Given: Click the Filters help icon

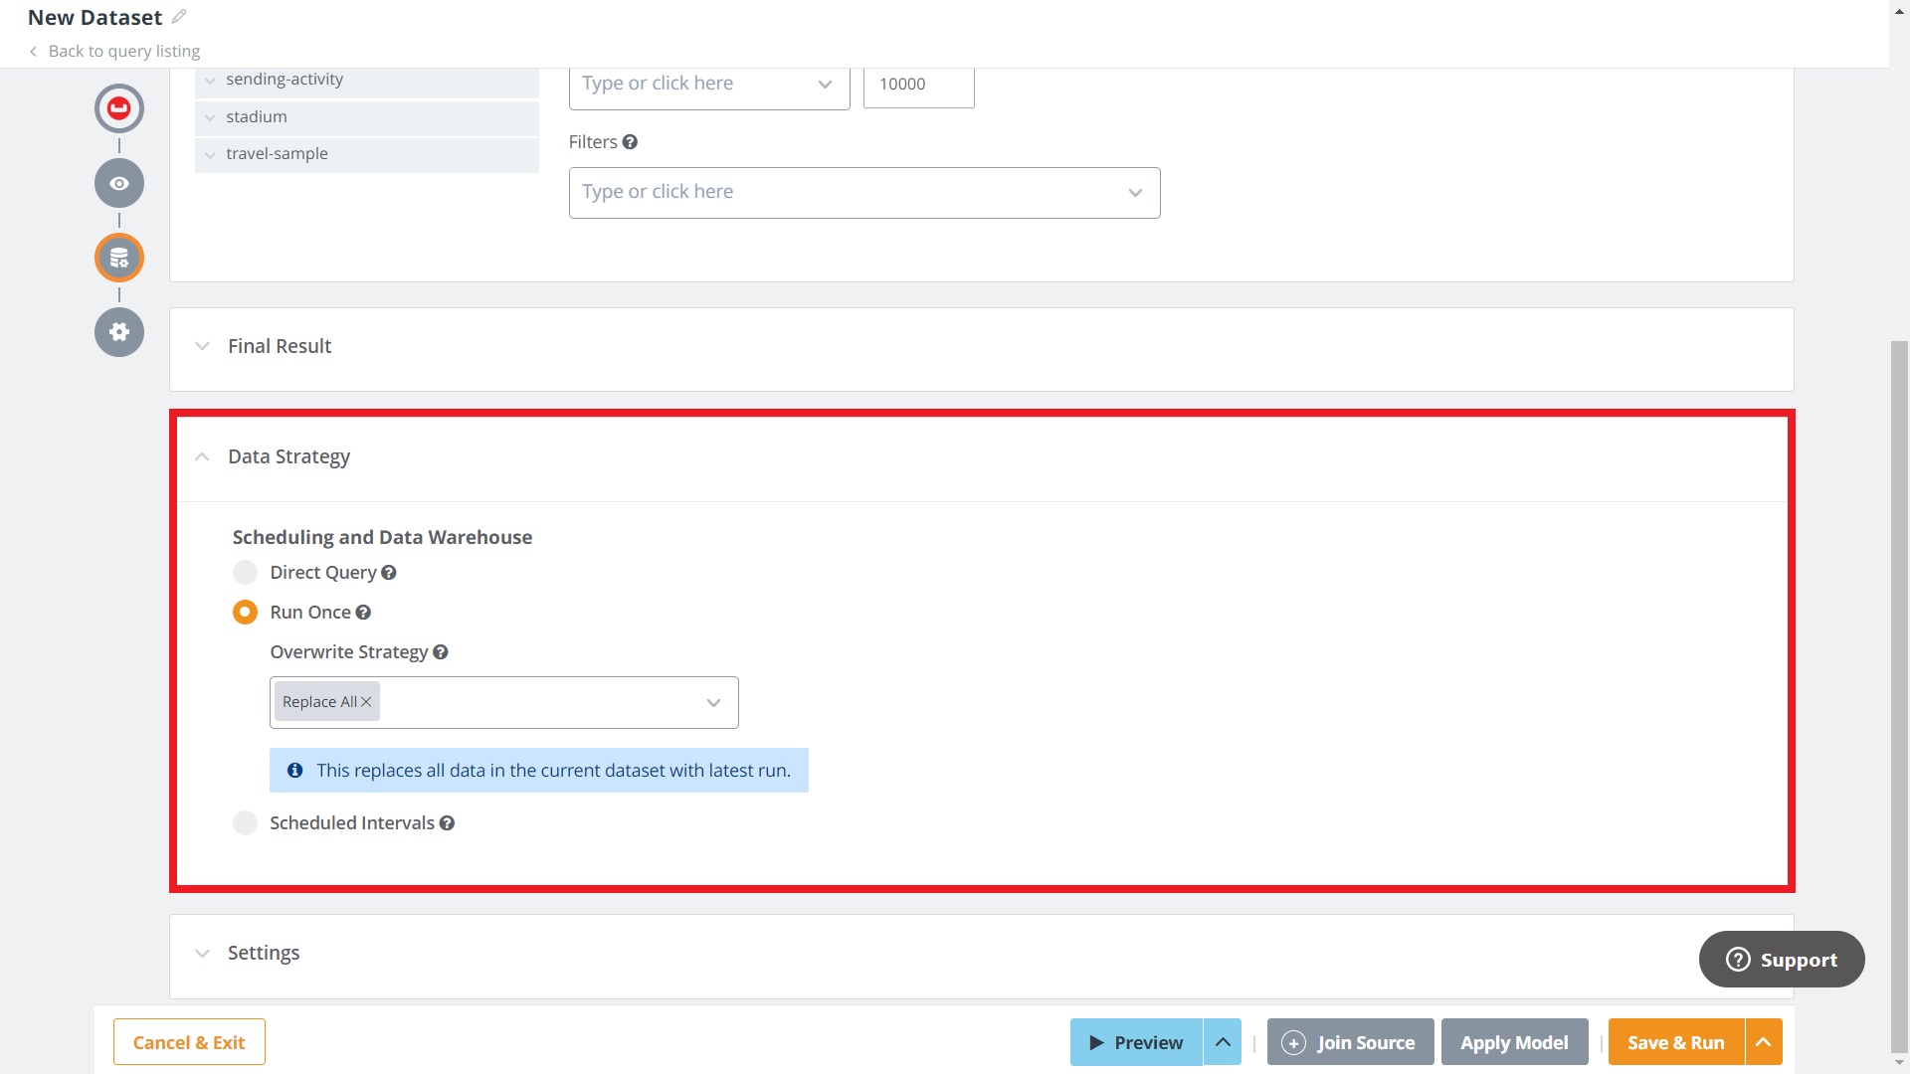Looking at the screenshot, I should coord(631,142).
